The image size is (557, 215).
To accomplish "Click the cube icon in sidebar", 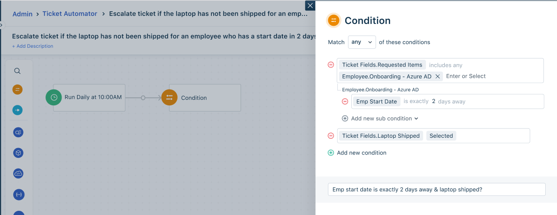I will point(18,153).
